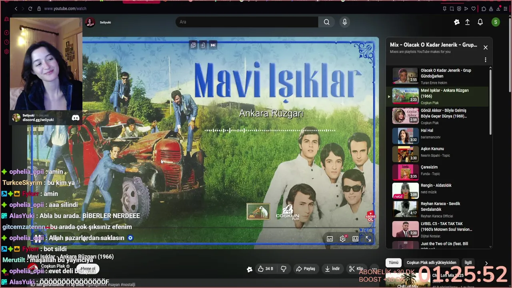Click the Abone ol subscribe button
Viewport: 512px width, 288px height.
coord(88,269)
